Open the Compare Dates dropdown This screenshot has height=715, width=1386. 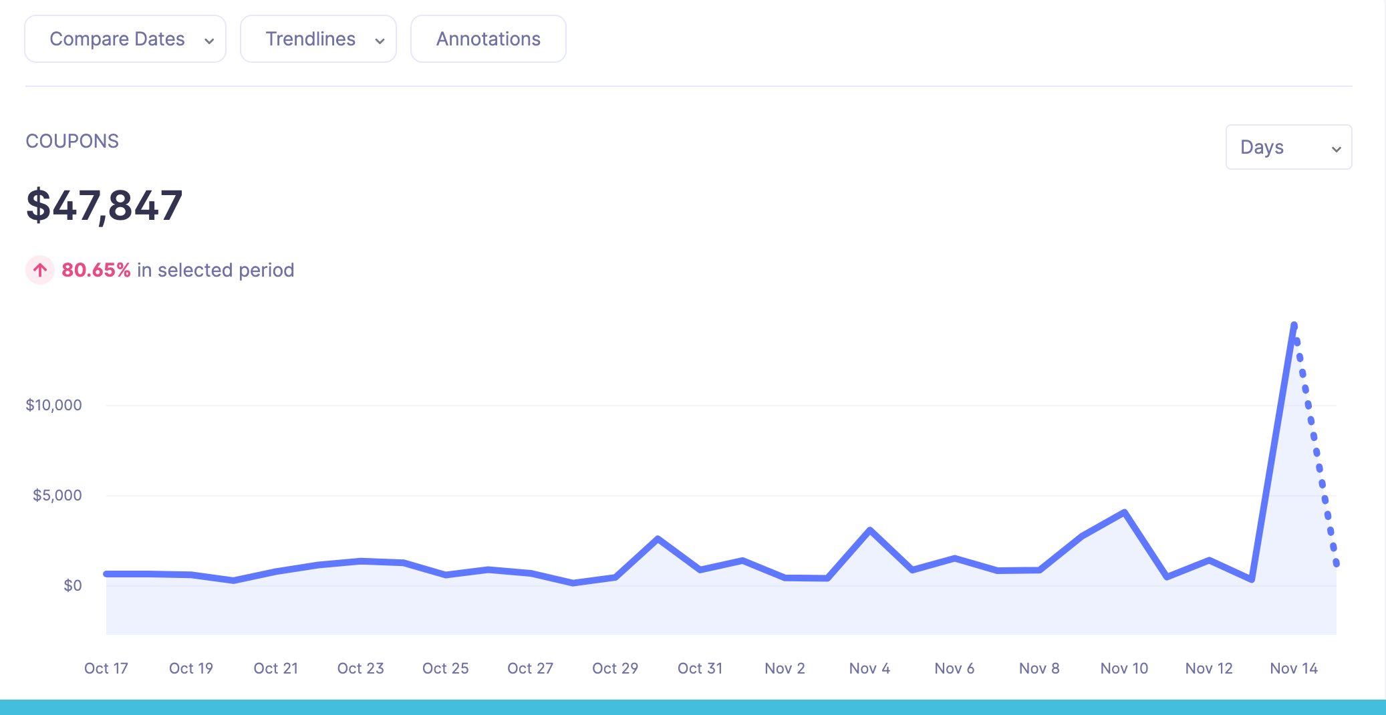(125, 39)
